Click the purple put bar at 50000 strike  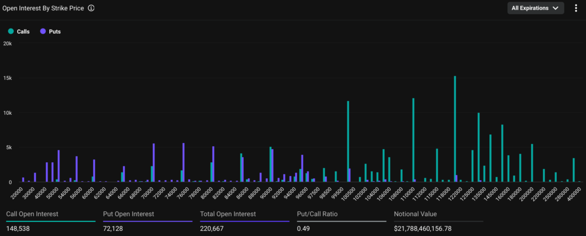pyautogui.click(x=58, y=166)
